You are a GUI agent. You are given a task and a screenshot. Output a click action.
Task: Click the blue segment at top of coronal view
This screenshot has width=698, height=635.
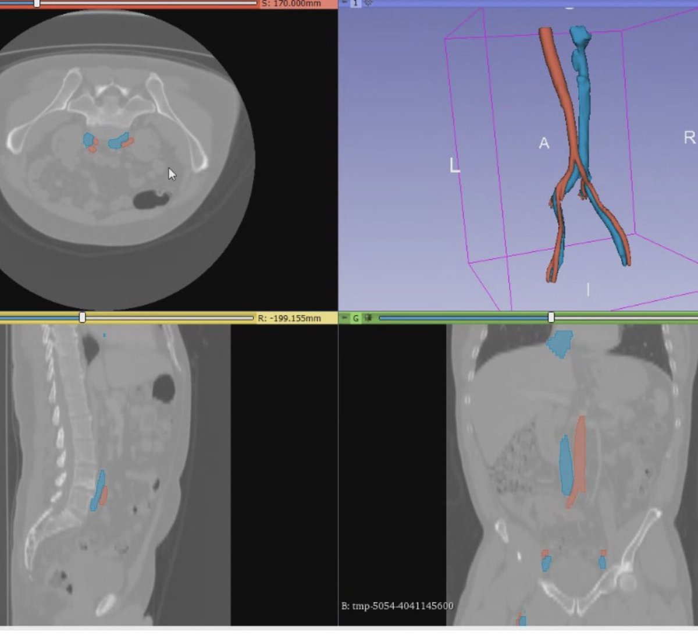pos(560,343)
